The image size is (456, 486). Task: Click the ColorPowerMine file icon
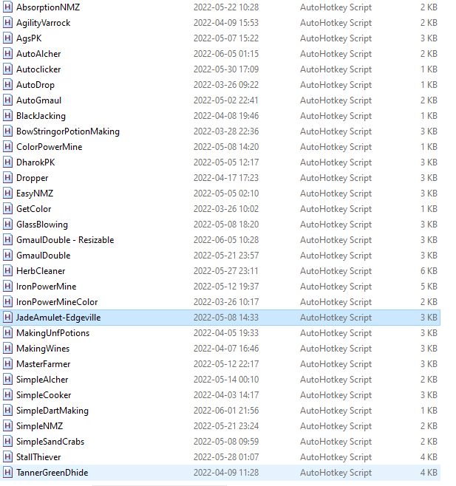(x=7, y=146)
